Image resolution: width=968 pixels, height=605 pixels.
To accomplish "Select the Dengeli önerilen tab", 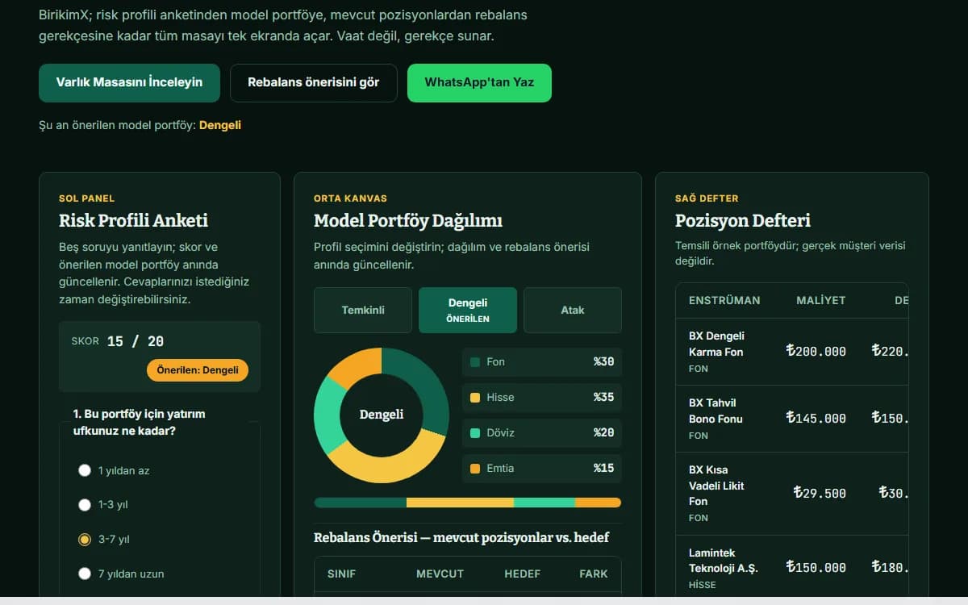I will tap(468, 310).
